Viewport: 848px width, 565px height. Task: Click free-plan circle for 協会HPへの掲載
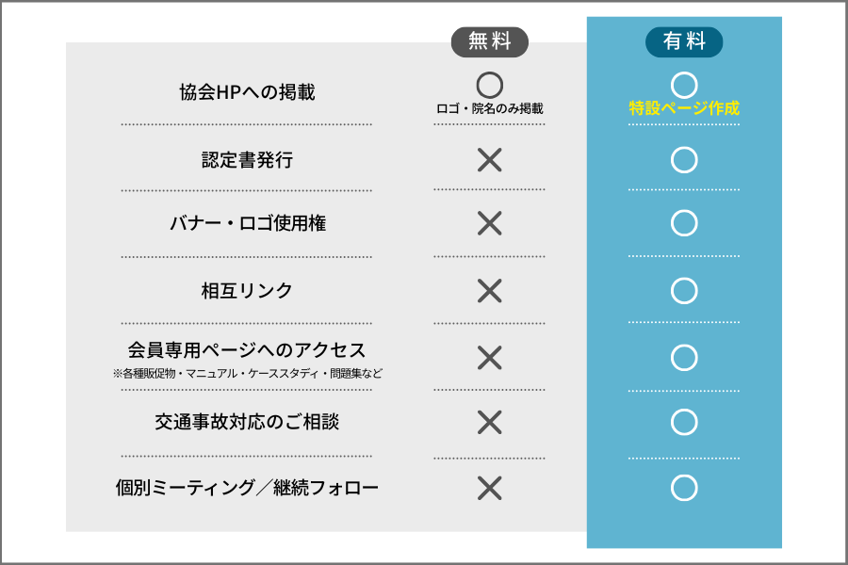(489, 86)
